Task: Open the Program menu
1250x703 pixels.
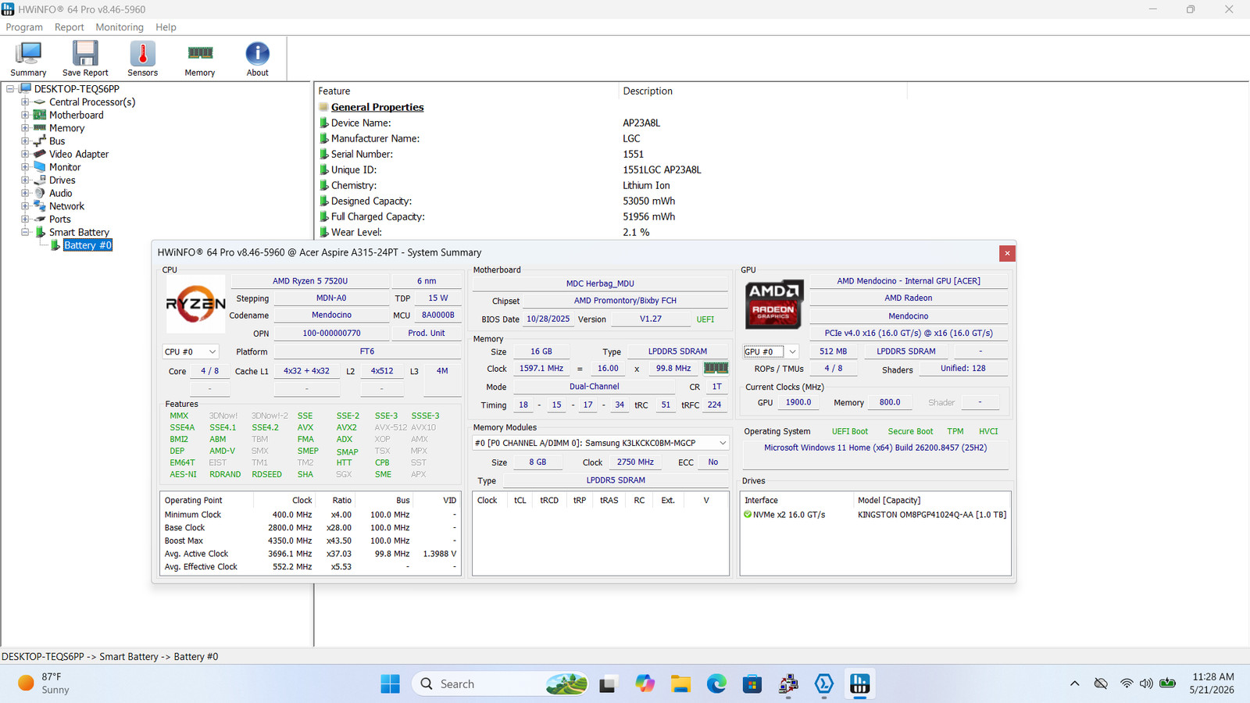Action: [24, 27]
